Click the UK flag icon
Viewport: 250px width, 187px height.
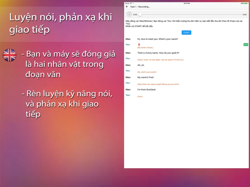tap(9, 55)
